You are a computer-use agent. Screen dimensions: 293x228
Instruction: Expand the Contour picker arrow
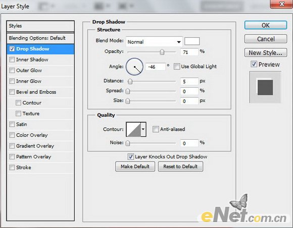(x=143, y=129)
